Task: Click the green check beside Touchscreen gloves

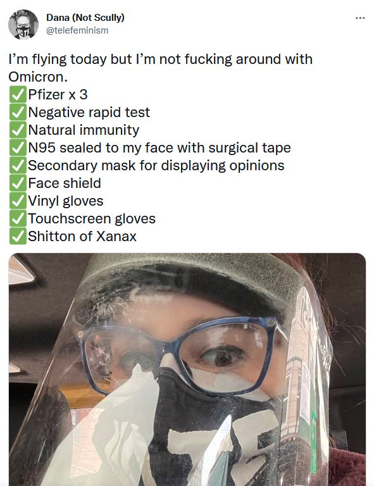Action: coord(18,218)
